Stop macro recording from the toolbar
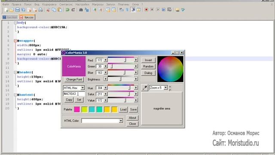Screen dimensions: 275x155 pos(152,10)
